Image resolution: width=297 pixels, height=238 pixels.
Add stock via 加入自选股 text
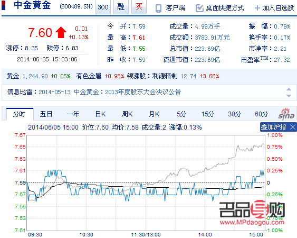pos(278,8)
